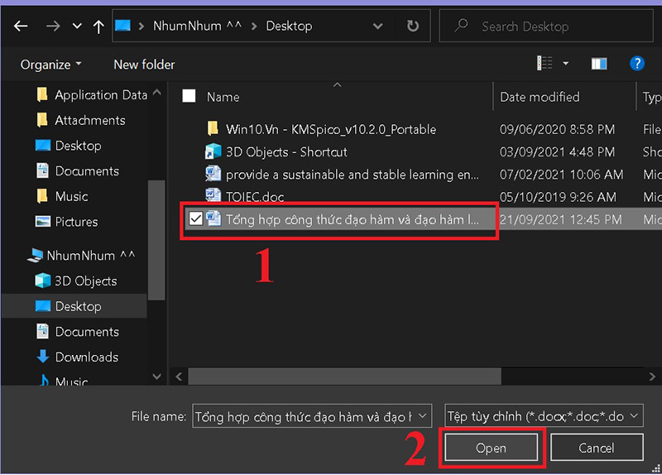
Task: Uncheck the selected Tổng hợp file checkbox
Action: tap(195, 219)
